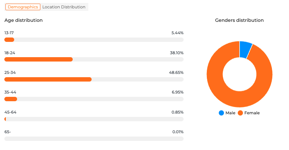Toggle the Female legend dot
289x150 pixels.
(x=240, y=113)
